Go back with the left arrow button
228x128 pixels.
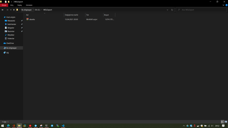click(3, 10)
